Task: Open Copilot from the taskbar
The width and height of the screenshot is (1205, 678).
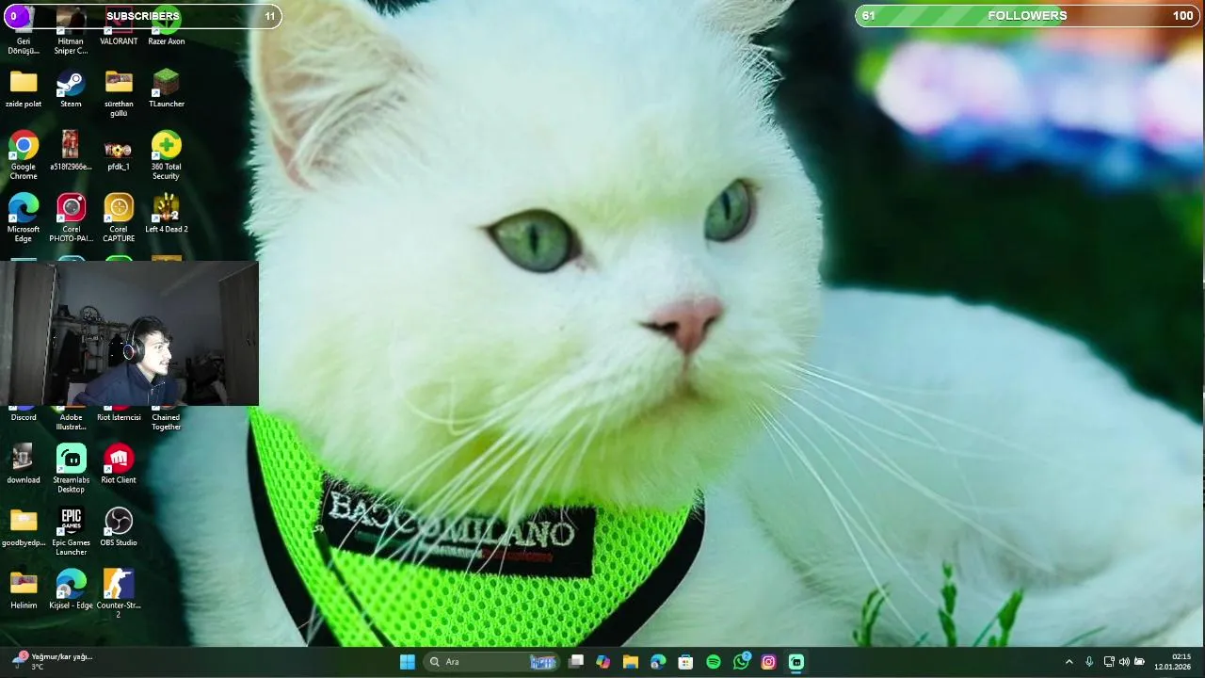Action: (x=603, y=662)
